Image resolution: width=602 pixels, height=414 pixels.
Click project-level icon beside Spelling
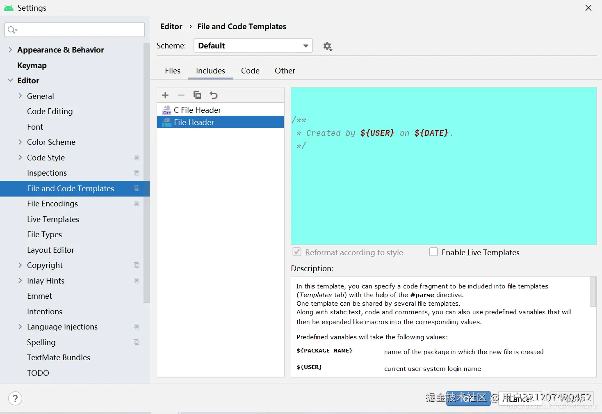point(137,342)
